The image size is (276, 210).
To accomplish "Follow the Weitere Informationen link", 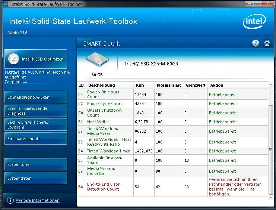I will click(x=38, y=200).
